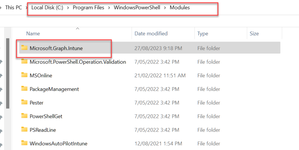Click the WindowsAutoPilotIntune folder icon

(24, 143)
